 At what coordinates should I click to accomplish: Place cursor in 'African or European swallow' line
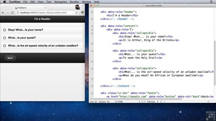pos(161,75)
